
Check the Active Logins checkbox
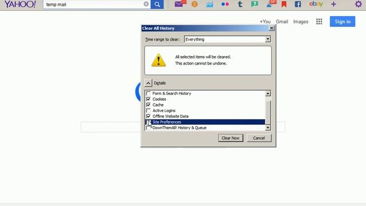coord(148,110)
